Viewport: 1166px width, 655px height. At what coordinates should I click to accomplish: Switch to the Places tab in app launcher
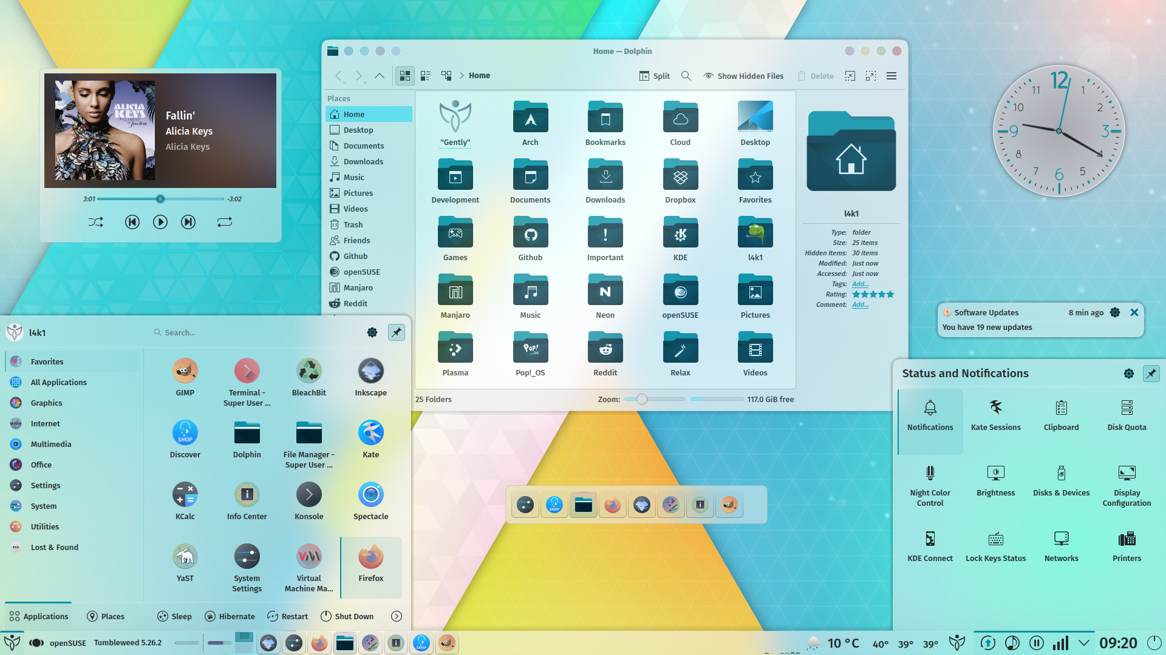click(105, 616)
